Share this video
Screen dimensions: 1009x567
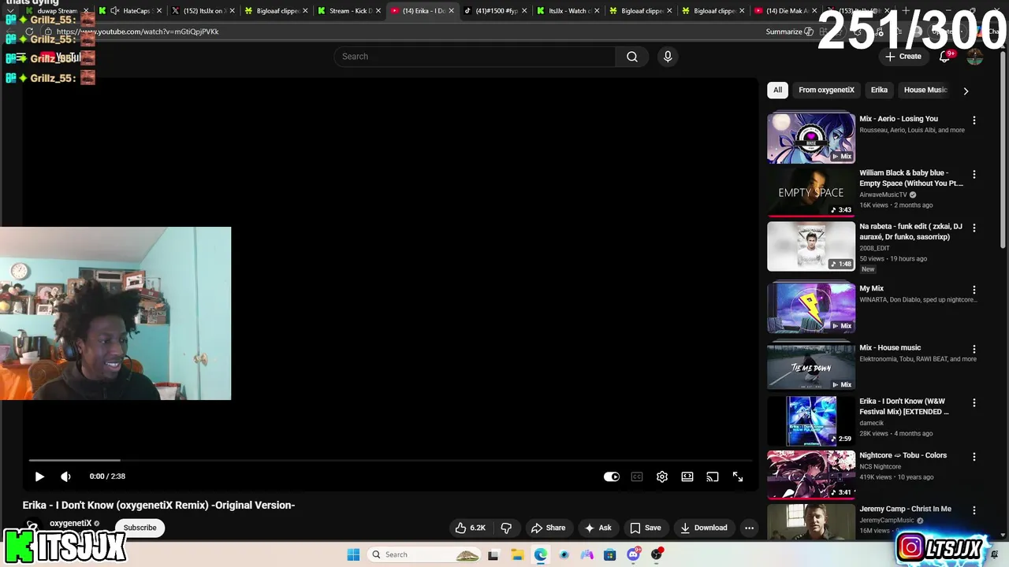[x=548, y=528]
